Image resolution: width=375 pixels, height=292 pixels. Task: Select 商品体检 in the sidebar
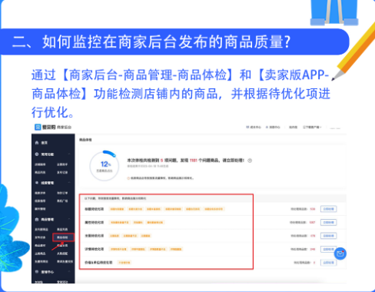point(63,237)
